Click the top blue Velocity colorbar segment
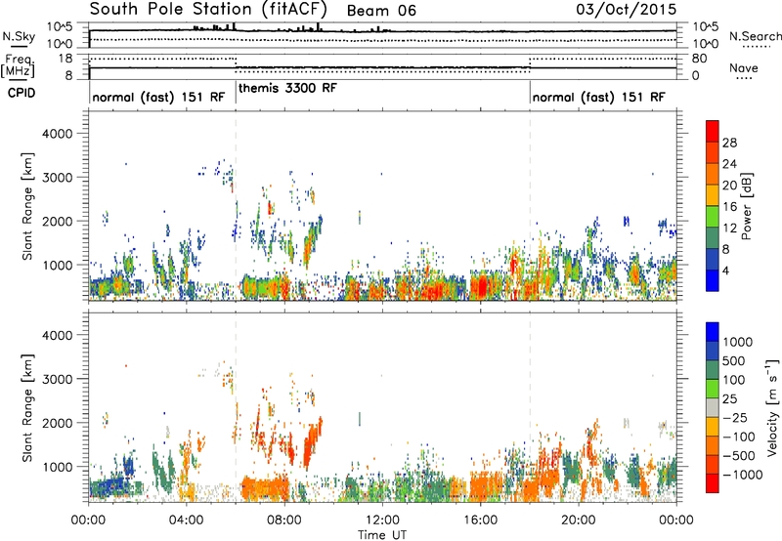 713,332
